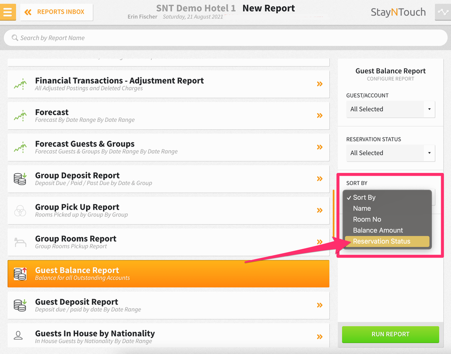
Task: Expand the Forecast row chevron
Action: coord(320,116)
